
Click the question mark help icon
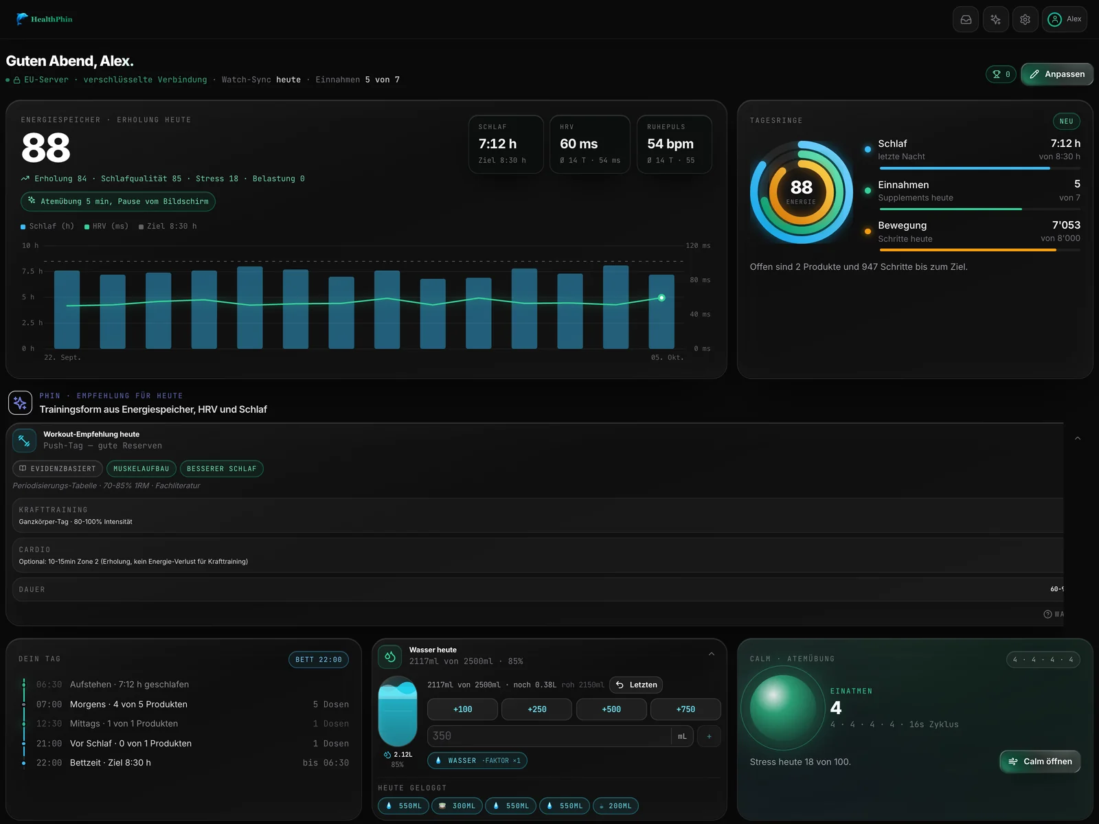pos(1047,615)
